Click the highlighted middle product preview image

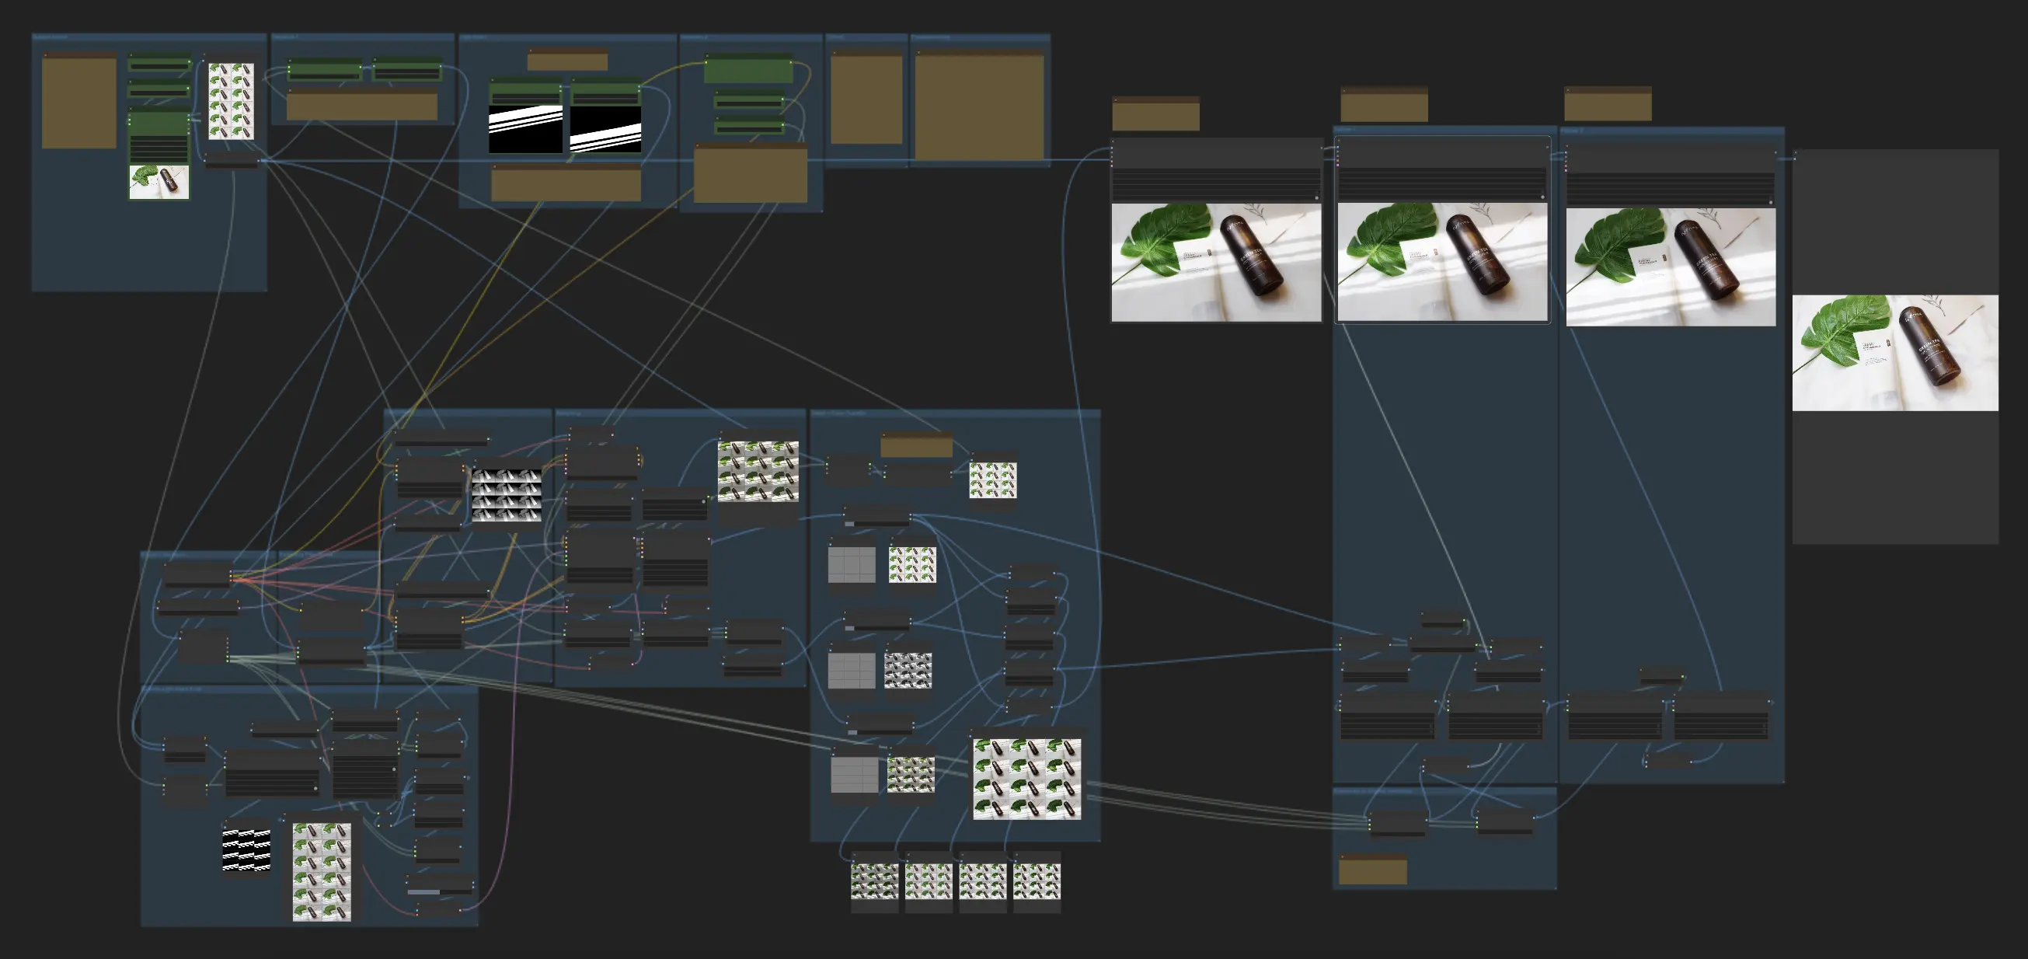pos(1442,262)
